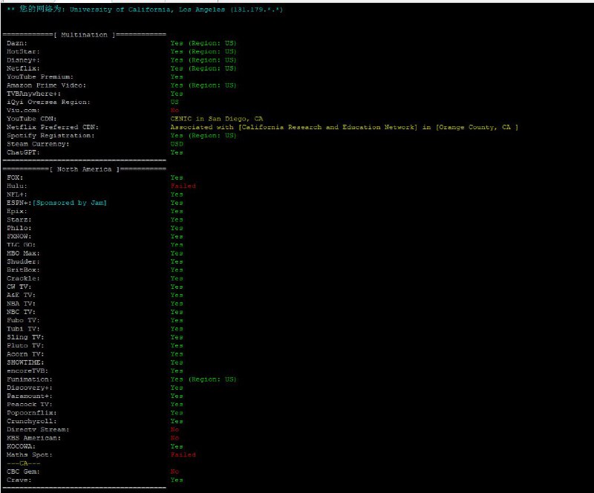Click the Pluto TV: label
The height and width of the screenshot is (493, 594).
[25, 345]
